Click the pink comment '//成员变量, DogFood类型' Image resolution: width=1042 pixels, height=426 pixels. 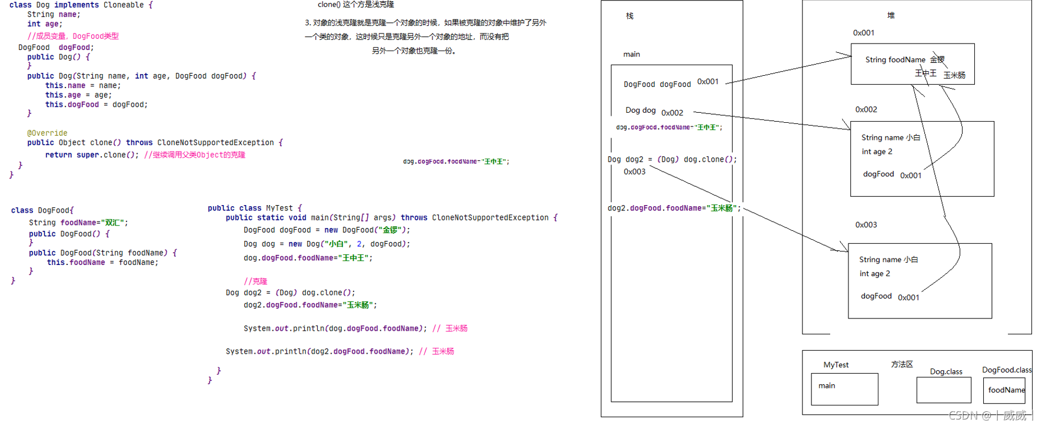73,36
